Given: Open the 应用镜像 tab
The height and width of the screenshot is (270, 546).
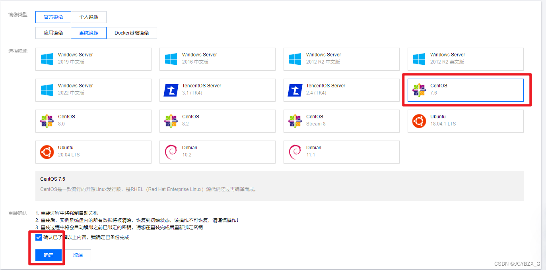Looking at the screenshot, I should point(53,33).
